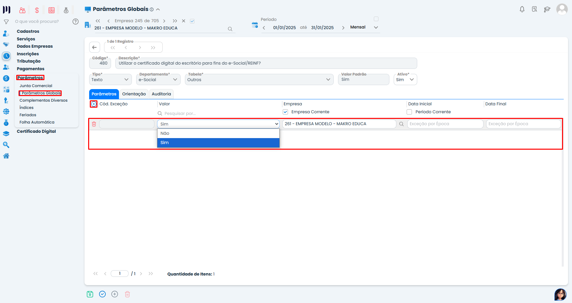Open Complementos Diversos in sidebar

[x=43, y=100]
